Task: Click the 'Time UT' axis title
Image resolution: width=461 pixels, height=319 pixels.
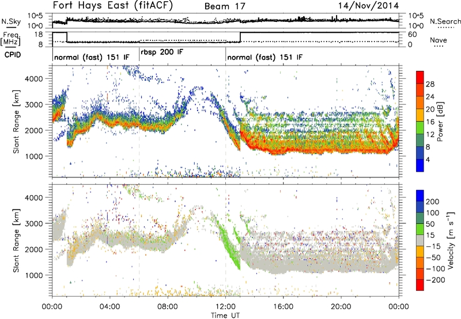Action: coord(225,316)
